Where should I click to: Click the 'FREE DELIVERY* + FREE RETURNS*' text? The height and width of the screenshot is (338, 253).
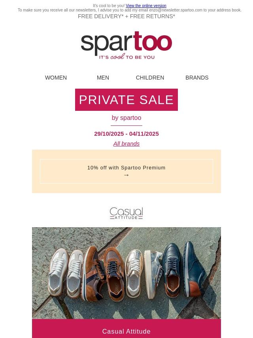[126, 16]
